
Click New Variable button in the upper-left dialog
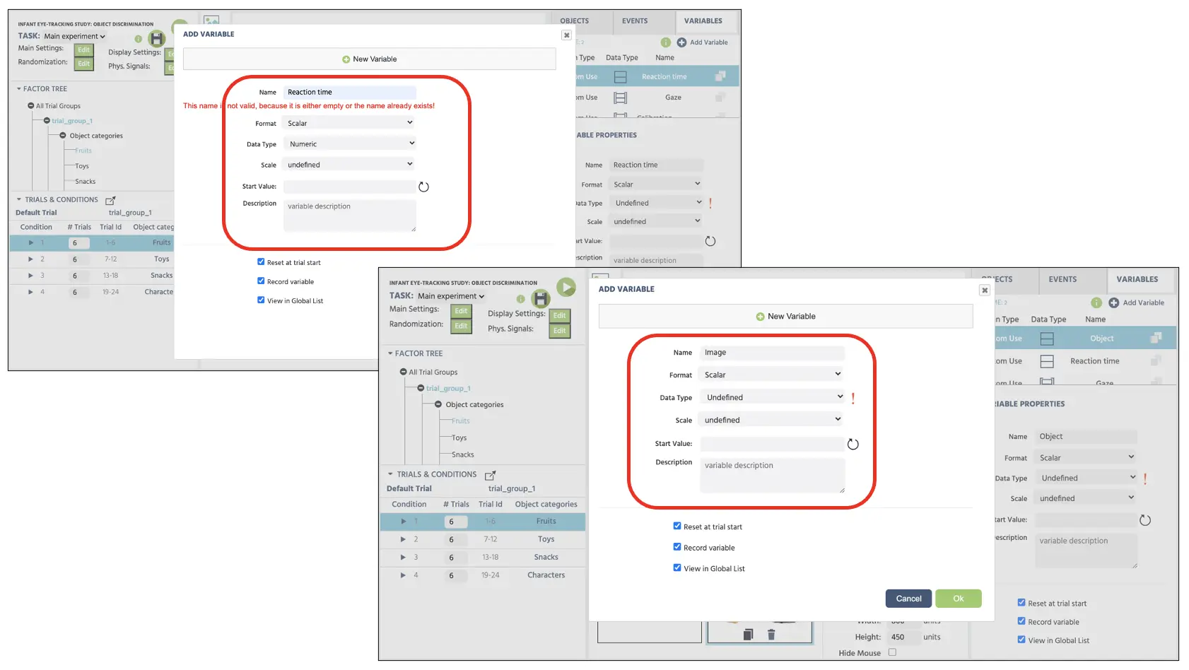click(369, 59)
